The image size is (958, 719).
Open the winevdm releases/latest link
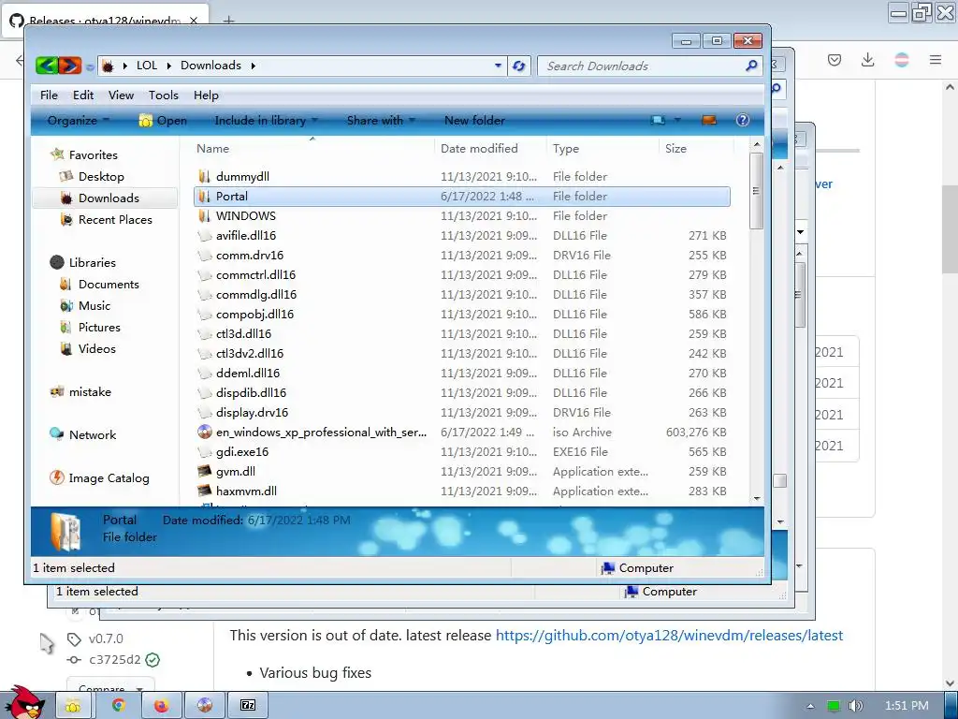pos(669,636)
